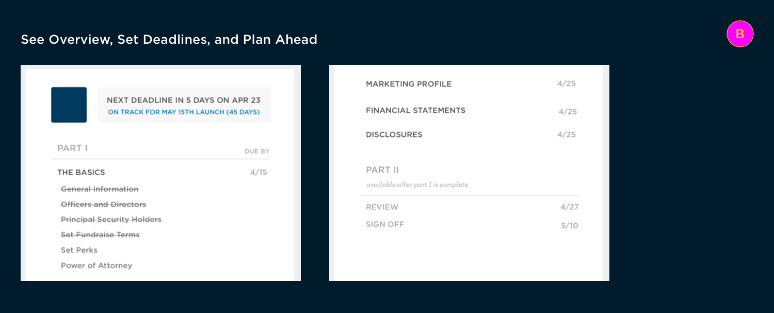Select the Review step in Part II
The width and height of the screenshot is (774, 313).
pos(382,207)
